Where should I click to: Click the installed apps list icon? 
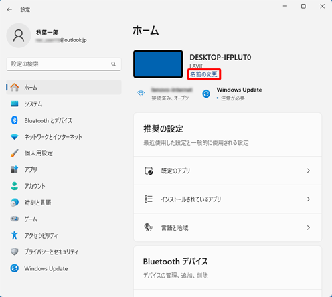tap(149, 199)
